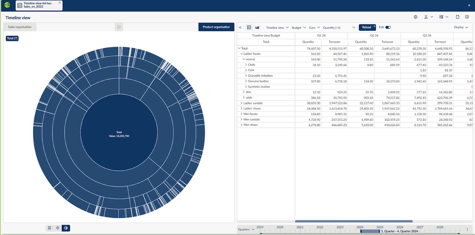Open the Display dropdown menu

pyautogui.click(x=461, y=27)
